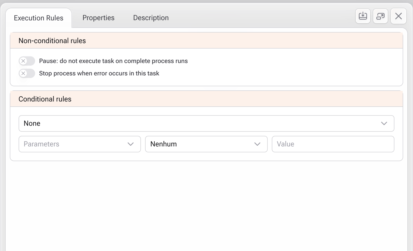Viewport: 413px width, 251px height.
Task: Open the Description tab
Action: tap(151, 18)
